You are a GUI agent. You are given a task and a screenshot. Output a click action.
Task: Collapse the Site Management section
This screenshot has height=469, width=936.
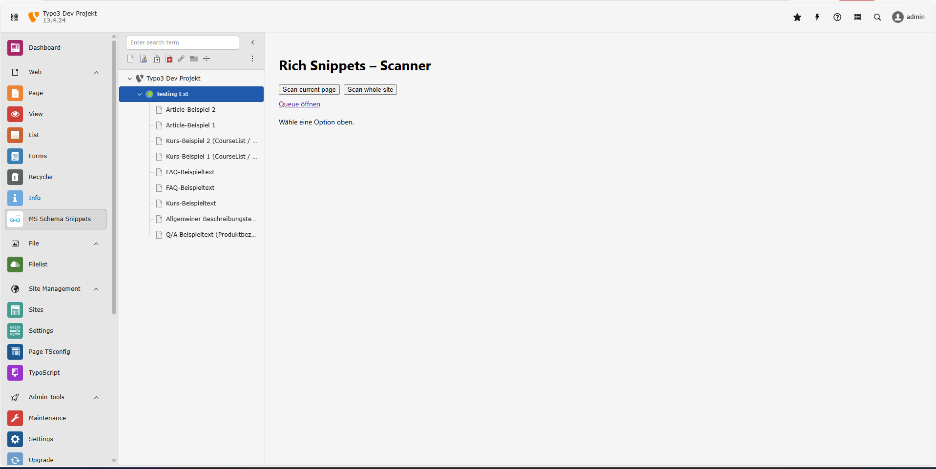(96, 288)
